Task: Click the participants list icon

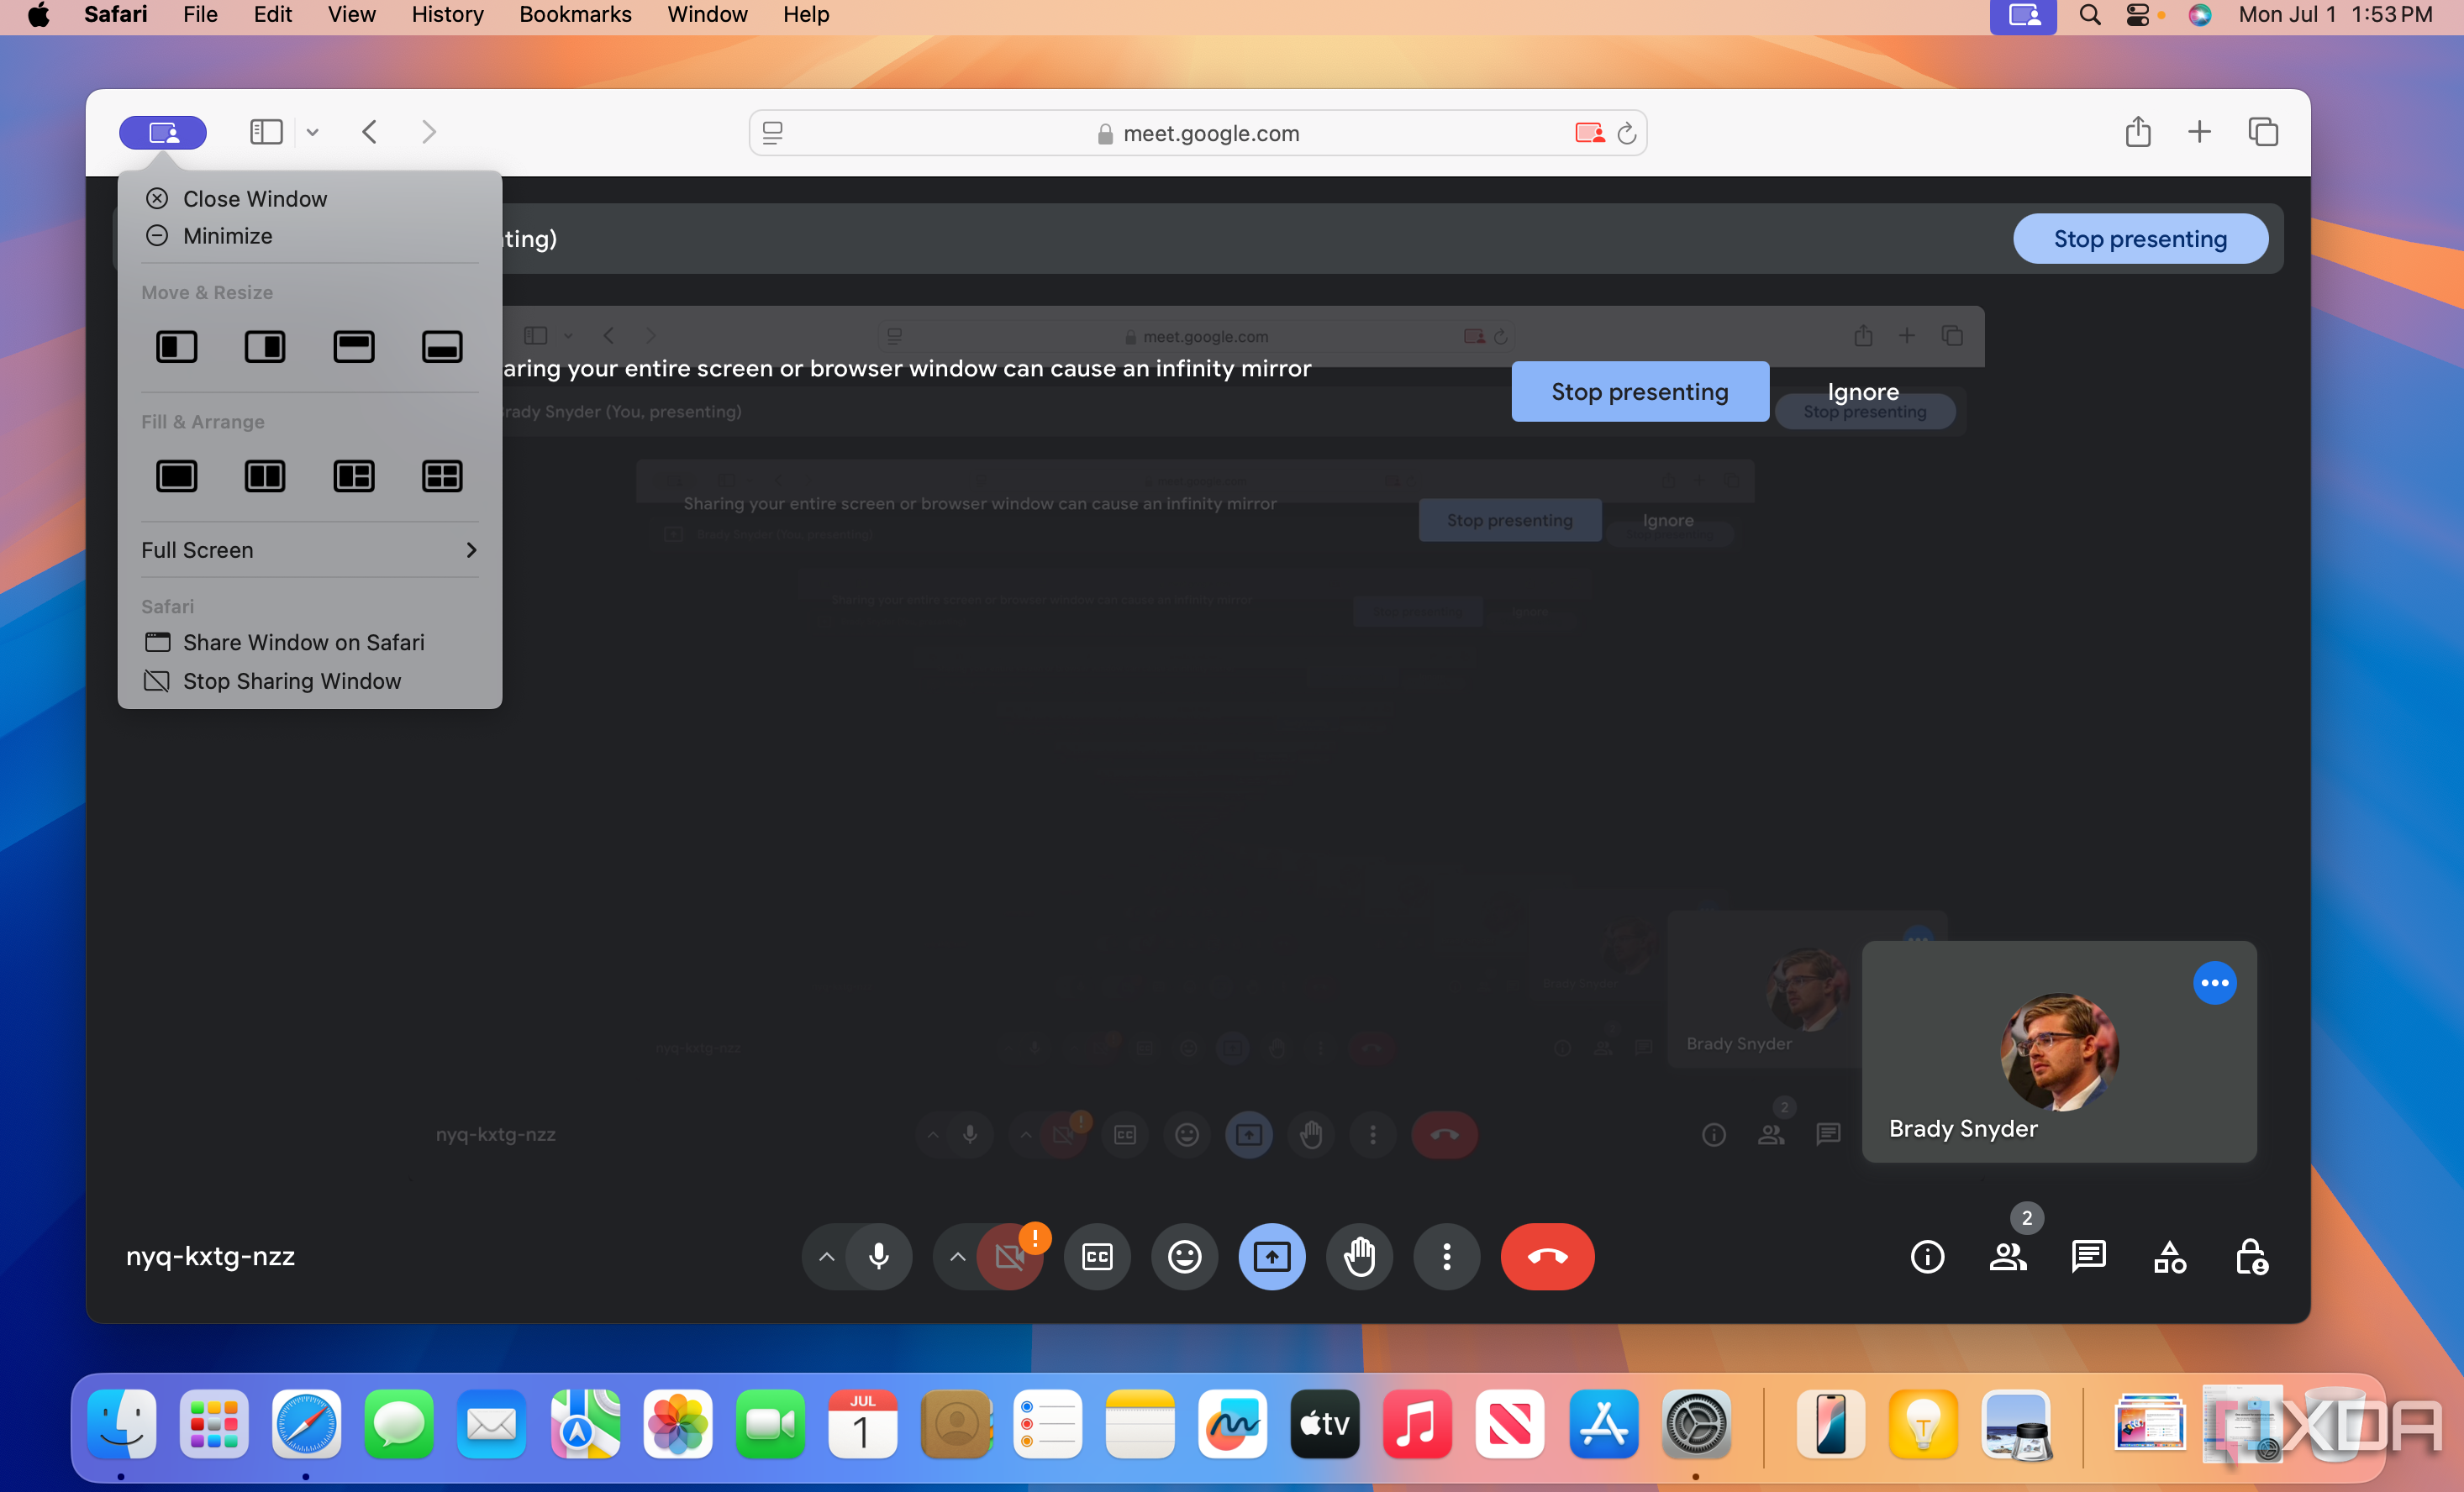Action: 2009,1254
